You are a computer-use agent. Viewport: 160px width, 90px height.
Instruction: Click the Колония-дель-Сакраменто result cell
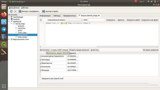click(54, 56)
